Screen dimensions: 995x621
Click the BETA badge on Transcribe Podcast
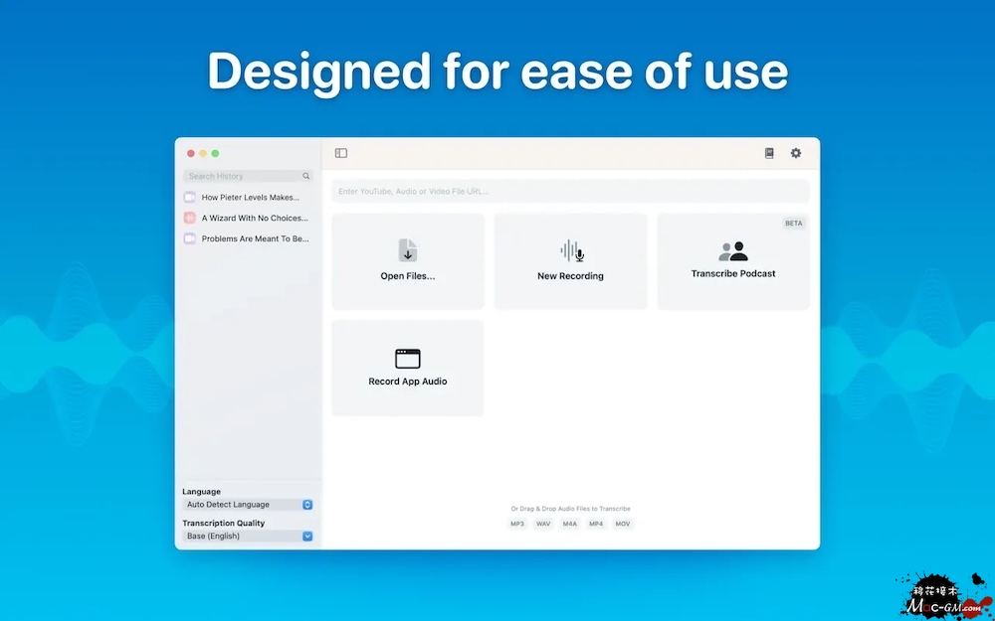793,224
